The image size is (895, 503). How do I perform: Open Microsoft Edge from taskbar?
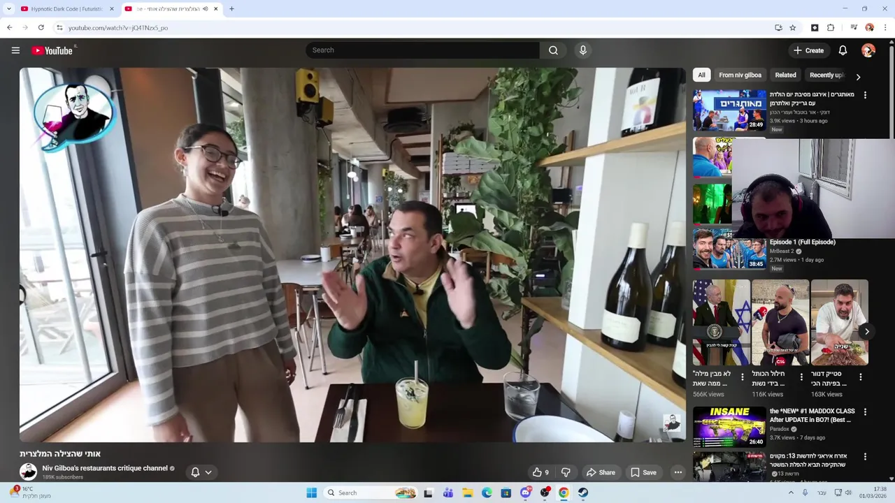pos(487,493)
